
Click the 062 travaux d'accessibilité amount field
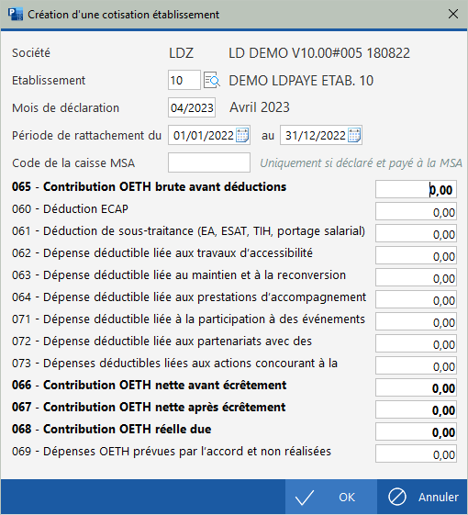[x=416, y=255]
